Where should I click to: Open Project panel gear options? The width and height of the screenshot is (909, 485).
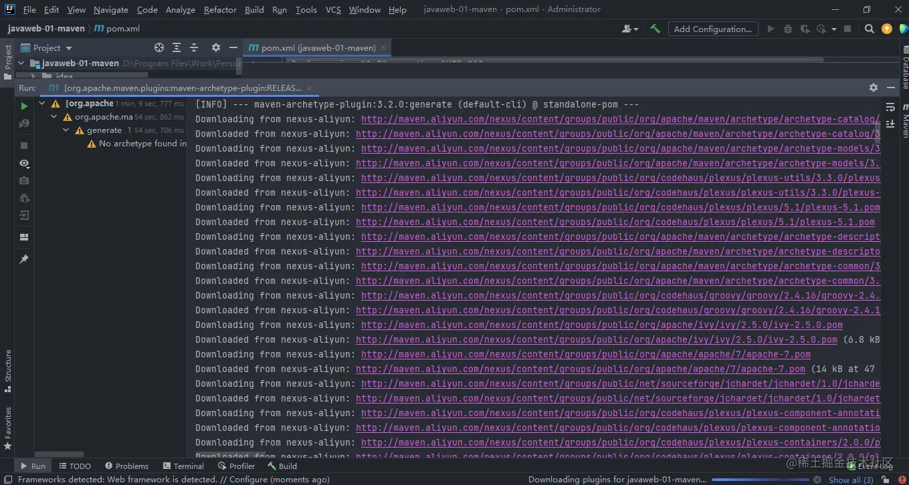point(215,47)
